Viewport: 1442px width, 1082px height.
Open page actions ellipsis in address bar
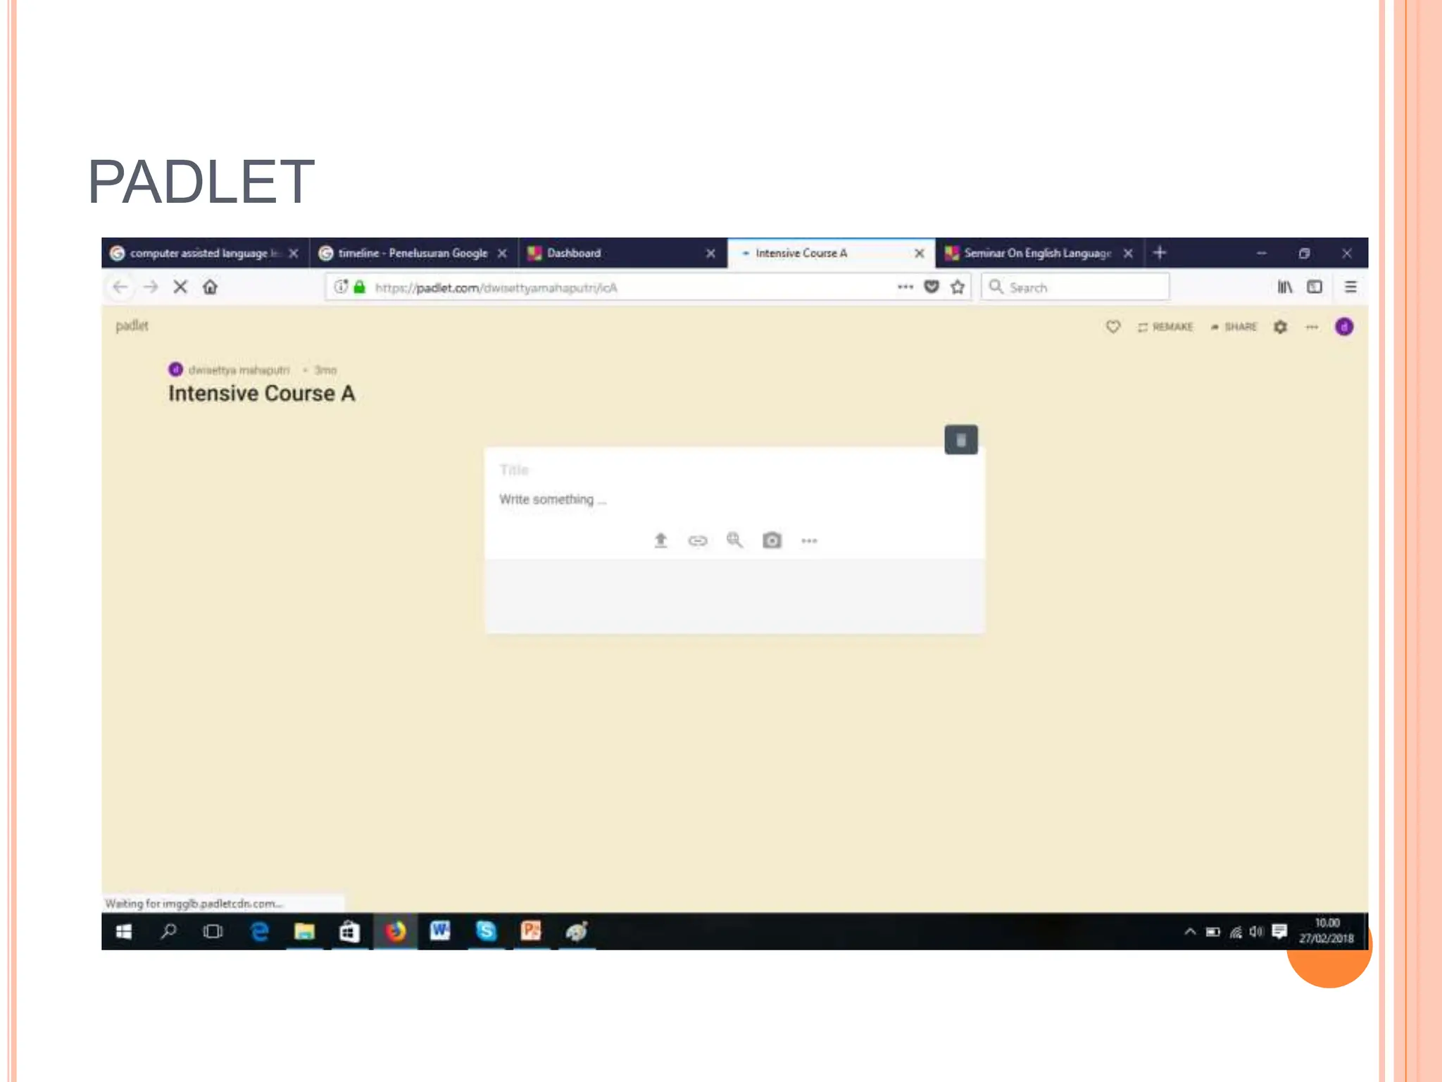pyautogui.click(x=905, y=287)
